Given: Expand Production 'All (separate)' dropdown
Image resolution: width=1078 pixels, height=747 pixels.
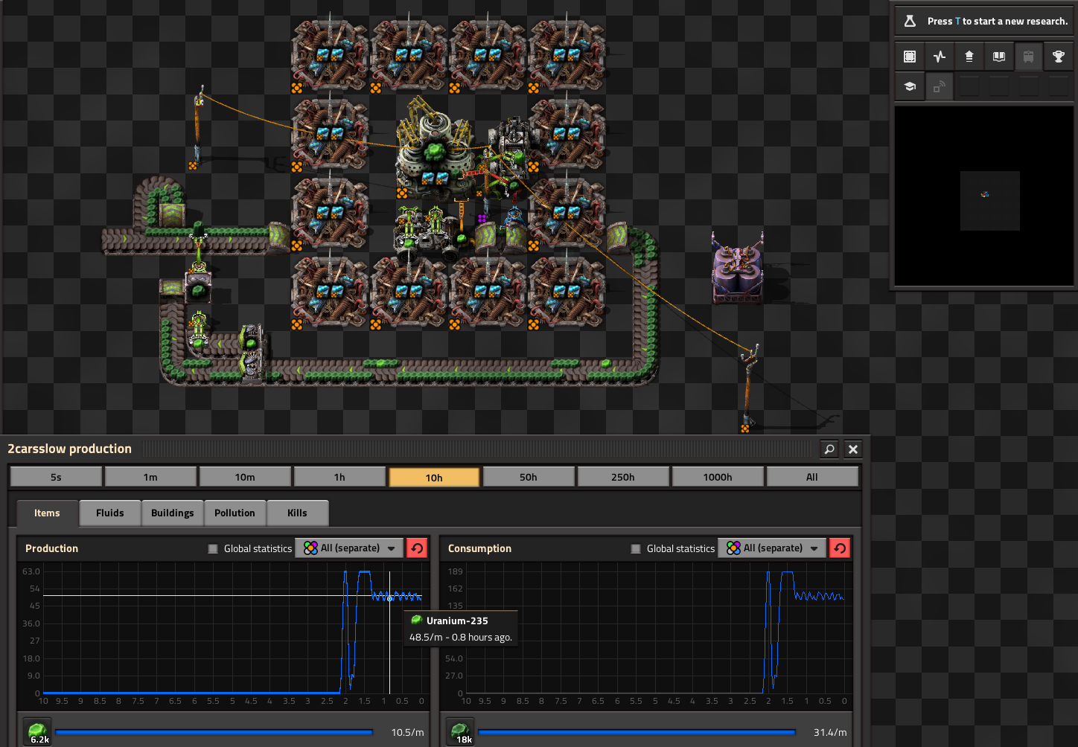Looking at the screenshot, I should (350, 548).
